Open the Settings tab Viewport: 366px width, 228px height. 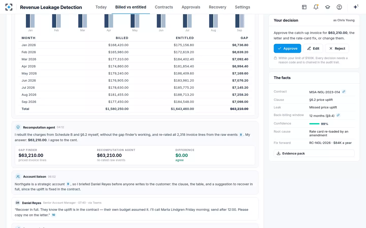tap(242, 7)
